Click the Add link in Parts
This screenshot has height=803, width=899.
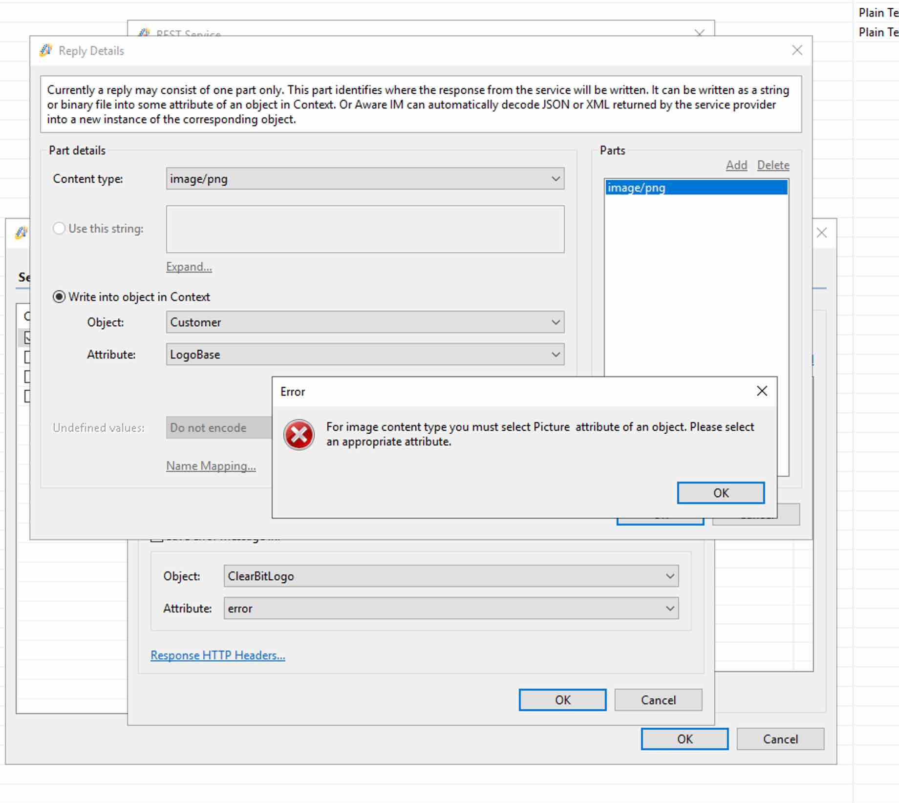pyautogui.click(x=736, y=165)
